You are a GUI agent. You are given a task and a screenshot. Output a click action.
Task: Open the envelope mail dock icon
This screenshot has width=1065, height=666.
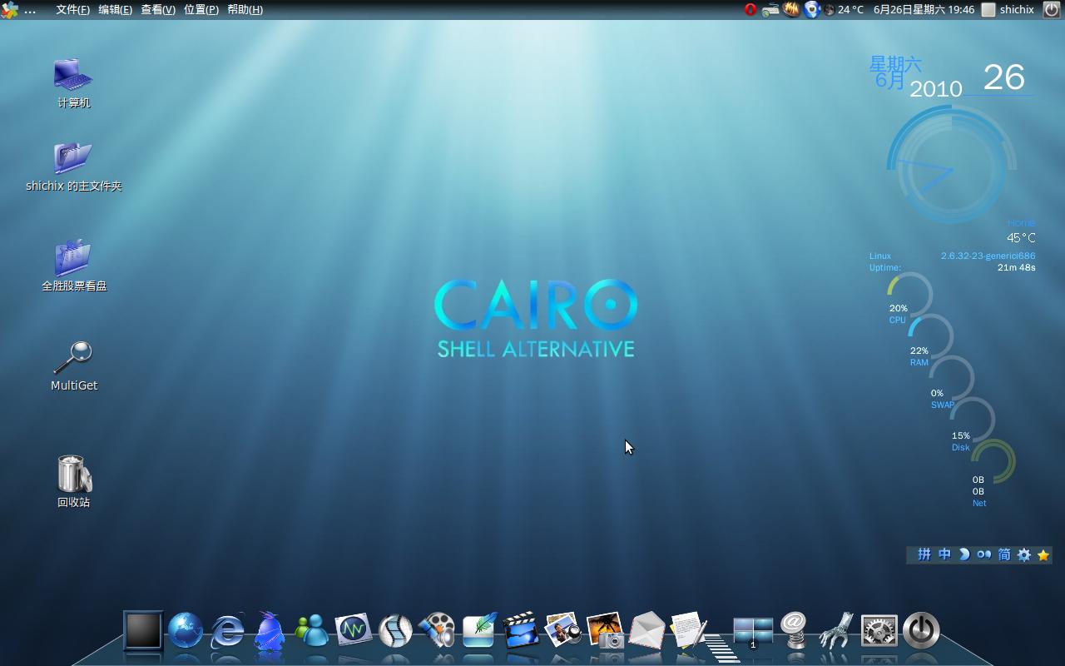pos(647,630)
